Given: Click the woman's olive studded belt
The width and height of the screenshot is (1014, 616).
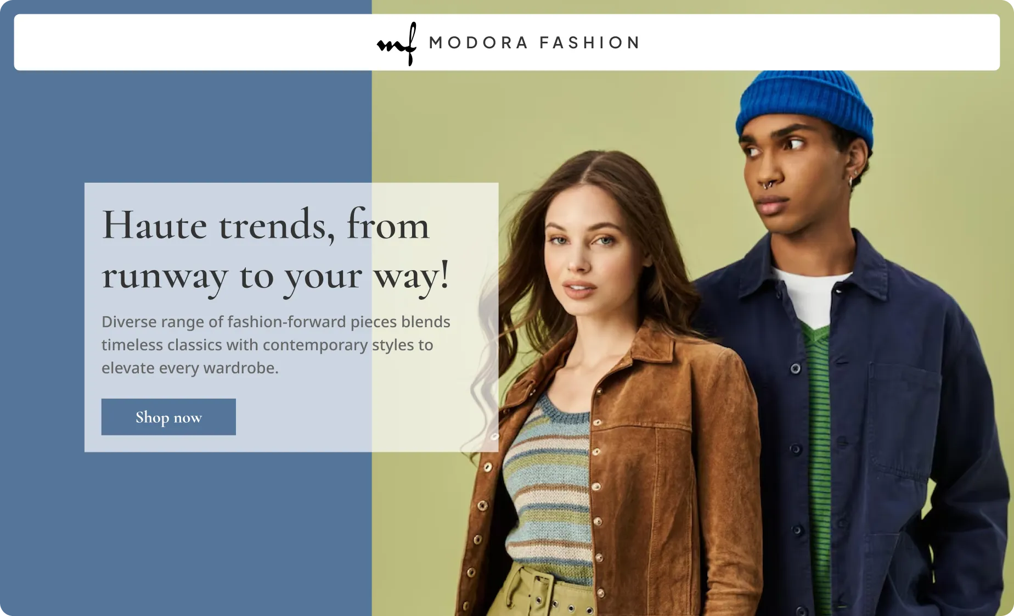Looking at the screenshot, I should tap(540, 594).
